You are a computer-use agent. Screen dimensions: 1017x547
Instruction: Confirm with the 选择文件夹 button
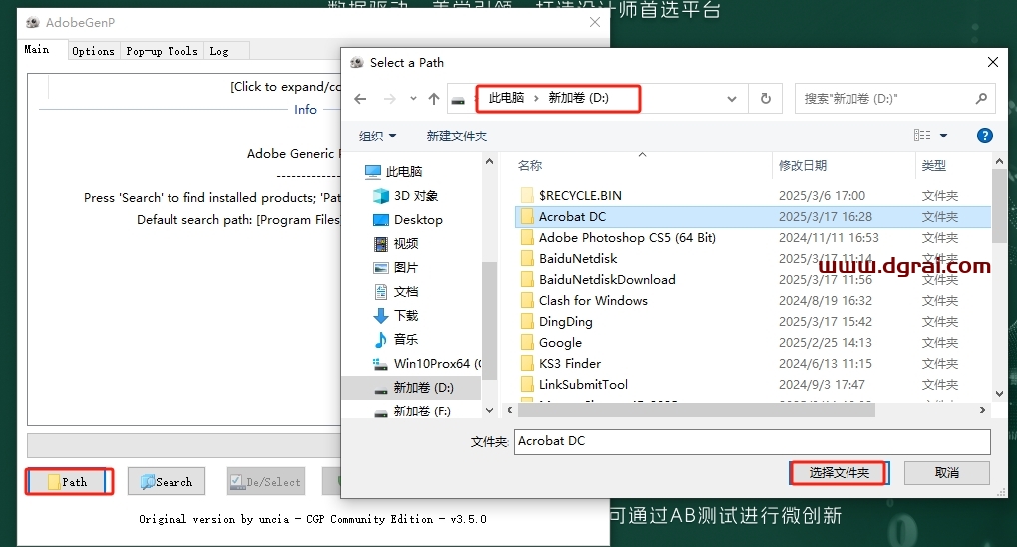(x=840, y=473)
